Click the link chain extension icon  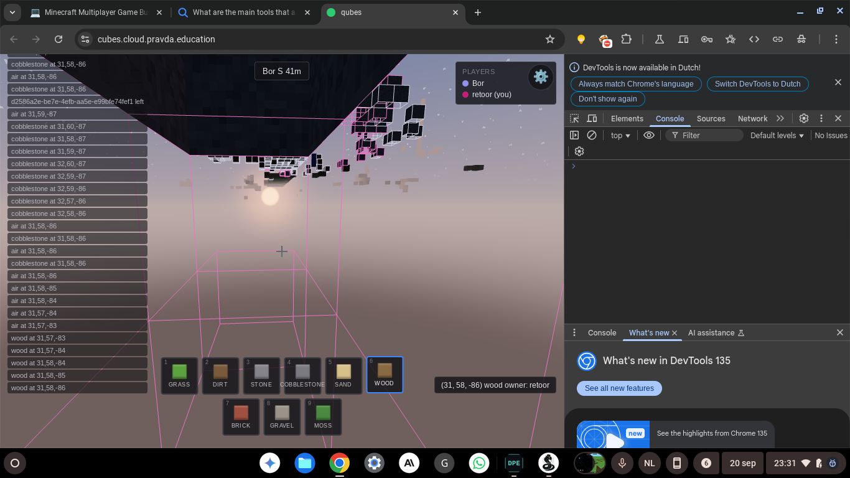pos(778,39)
